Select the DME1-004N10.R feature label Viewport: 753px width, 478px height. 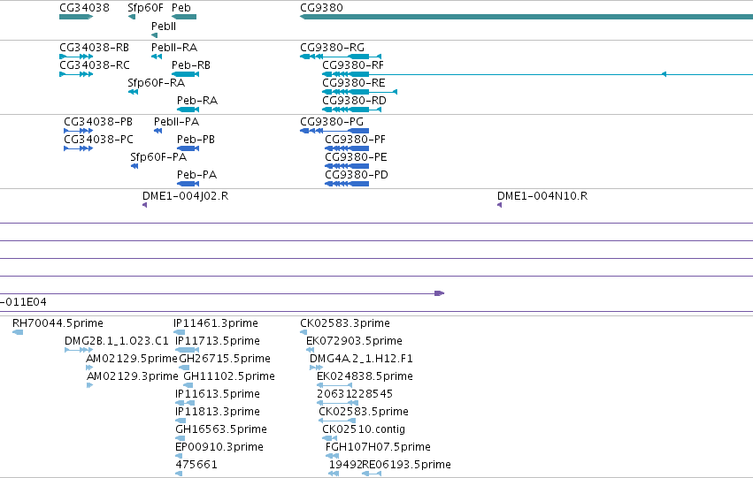pyautogui.click(x=542, y=196)
